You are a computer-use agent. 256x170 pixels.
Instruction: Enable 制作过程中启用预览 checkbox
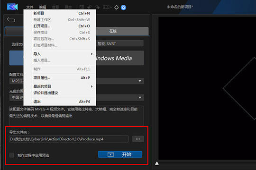(12, 155)
